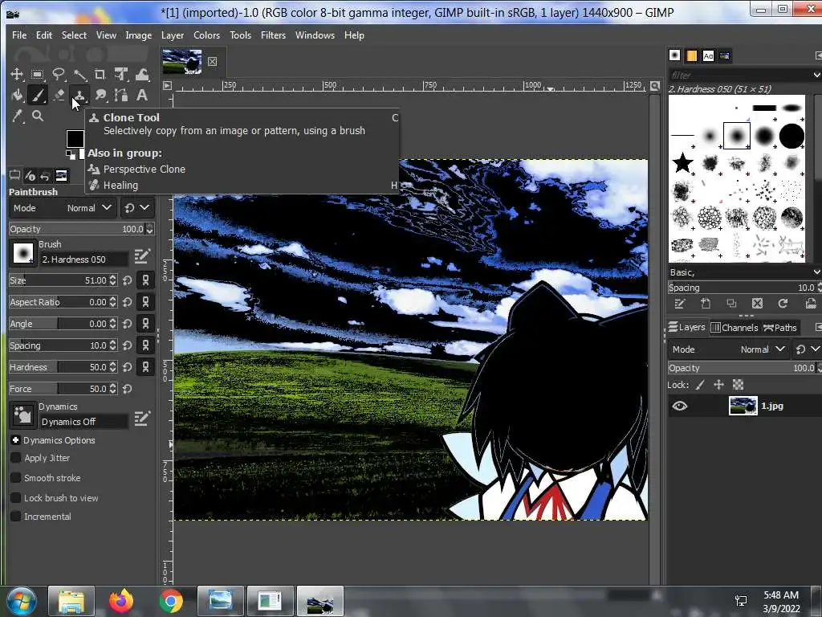Close the image tab with the X button

pyautogui.click(x=212, y=61)
